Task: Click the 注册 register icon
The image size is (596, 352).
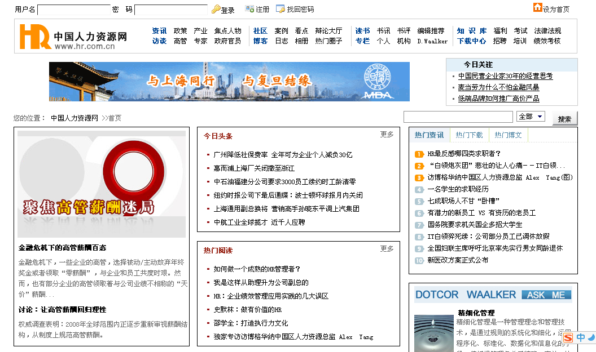Action: 249,8
